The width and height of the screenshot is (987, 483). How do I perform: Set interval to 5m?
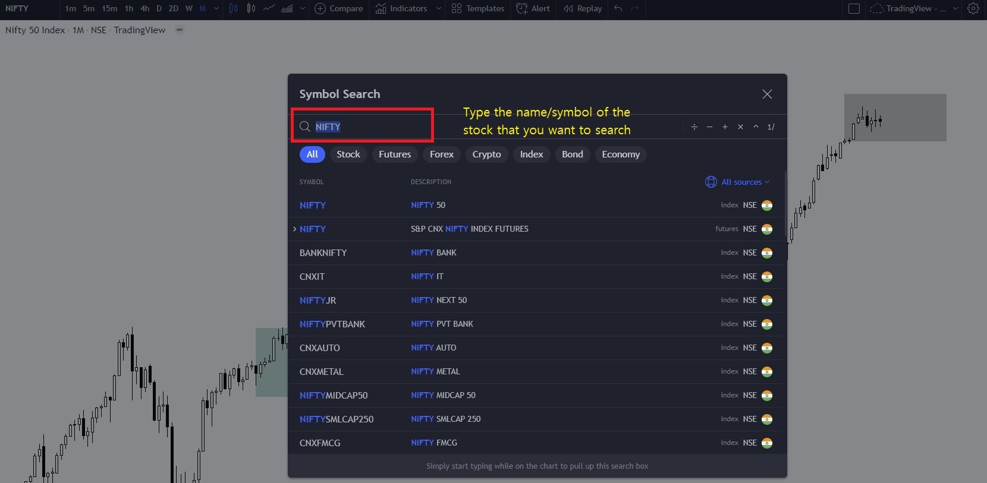(x=89, y=8)
